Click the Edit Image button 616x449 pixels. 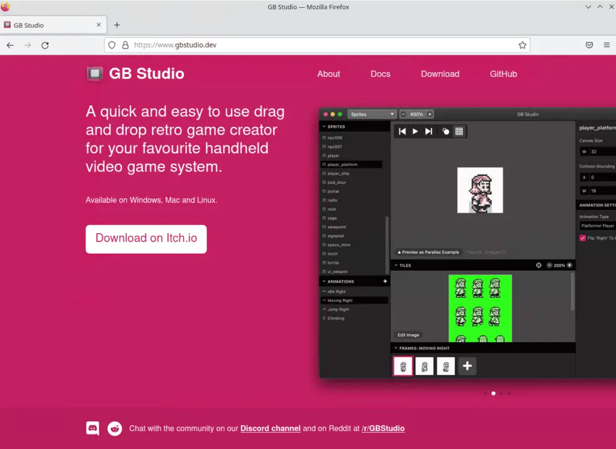click(x=408, y=335)
